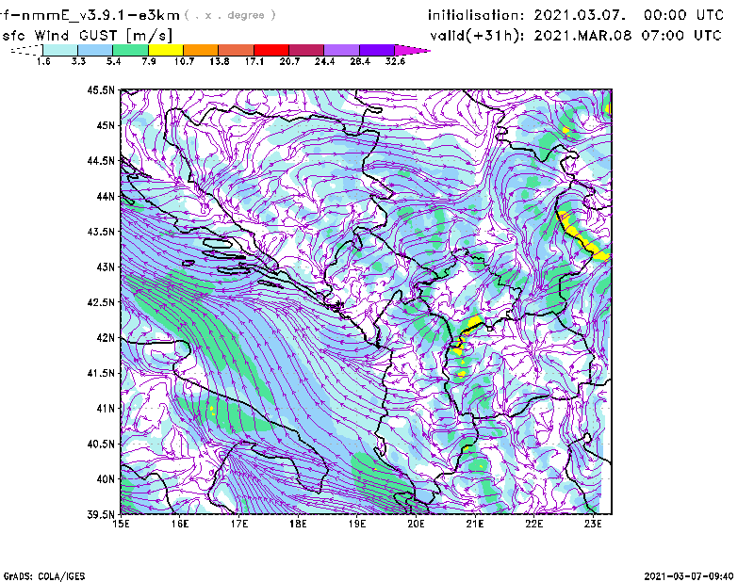754x582 pixels.
Task: Click the 20E longitude label
Action: (x=416, y=524)
